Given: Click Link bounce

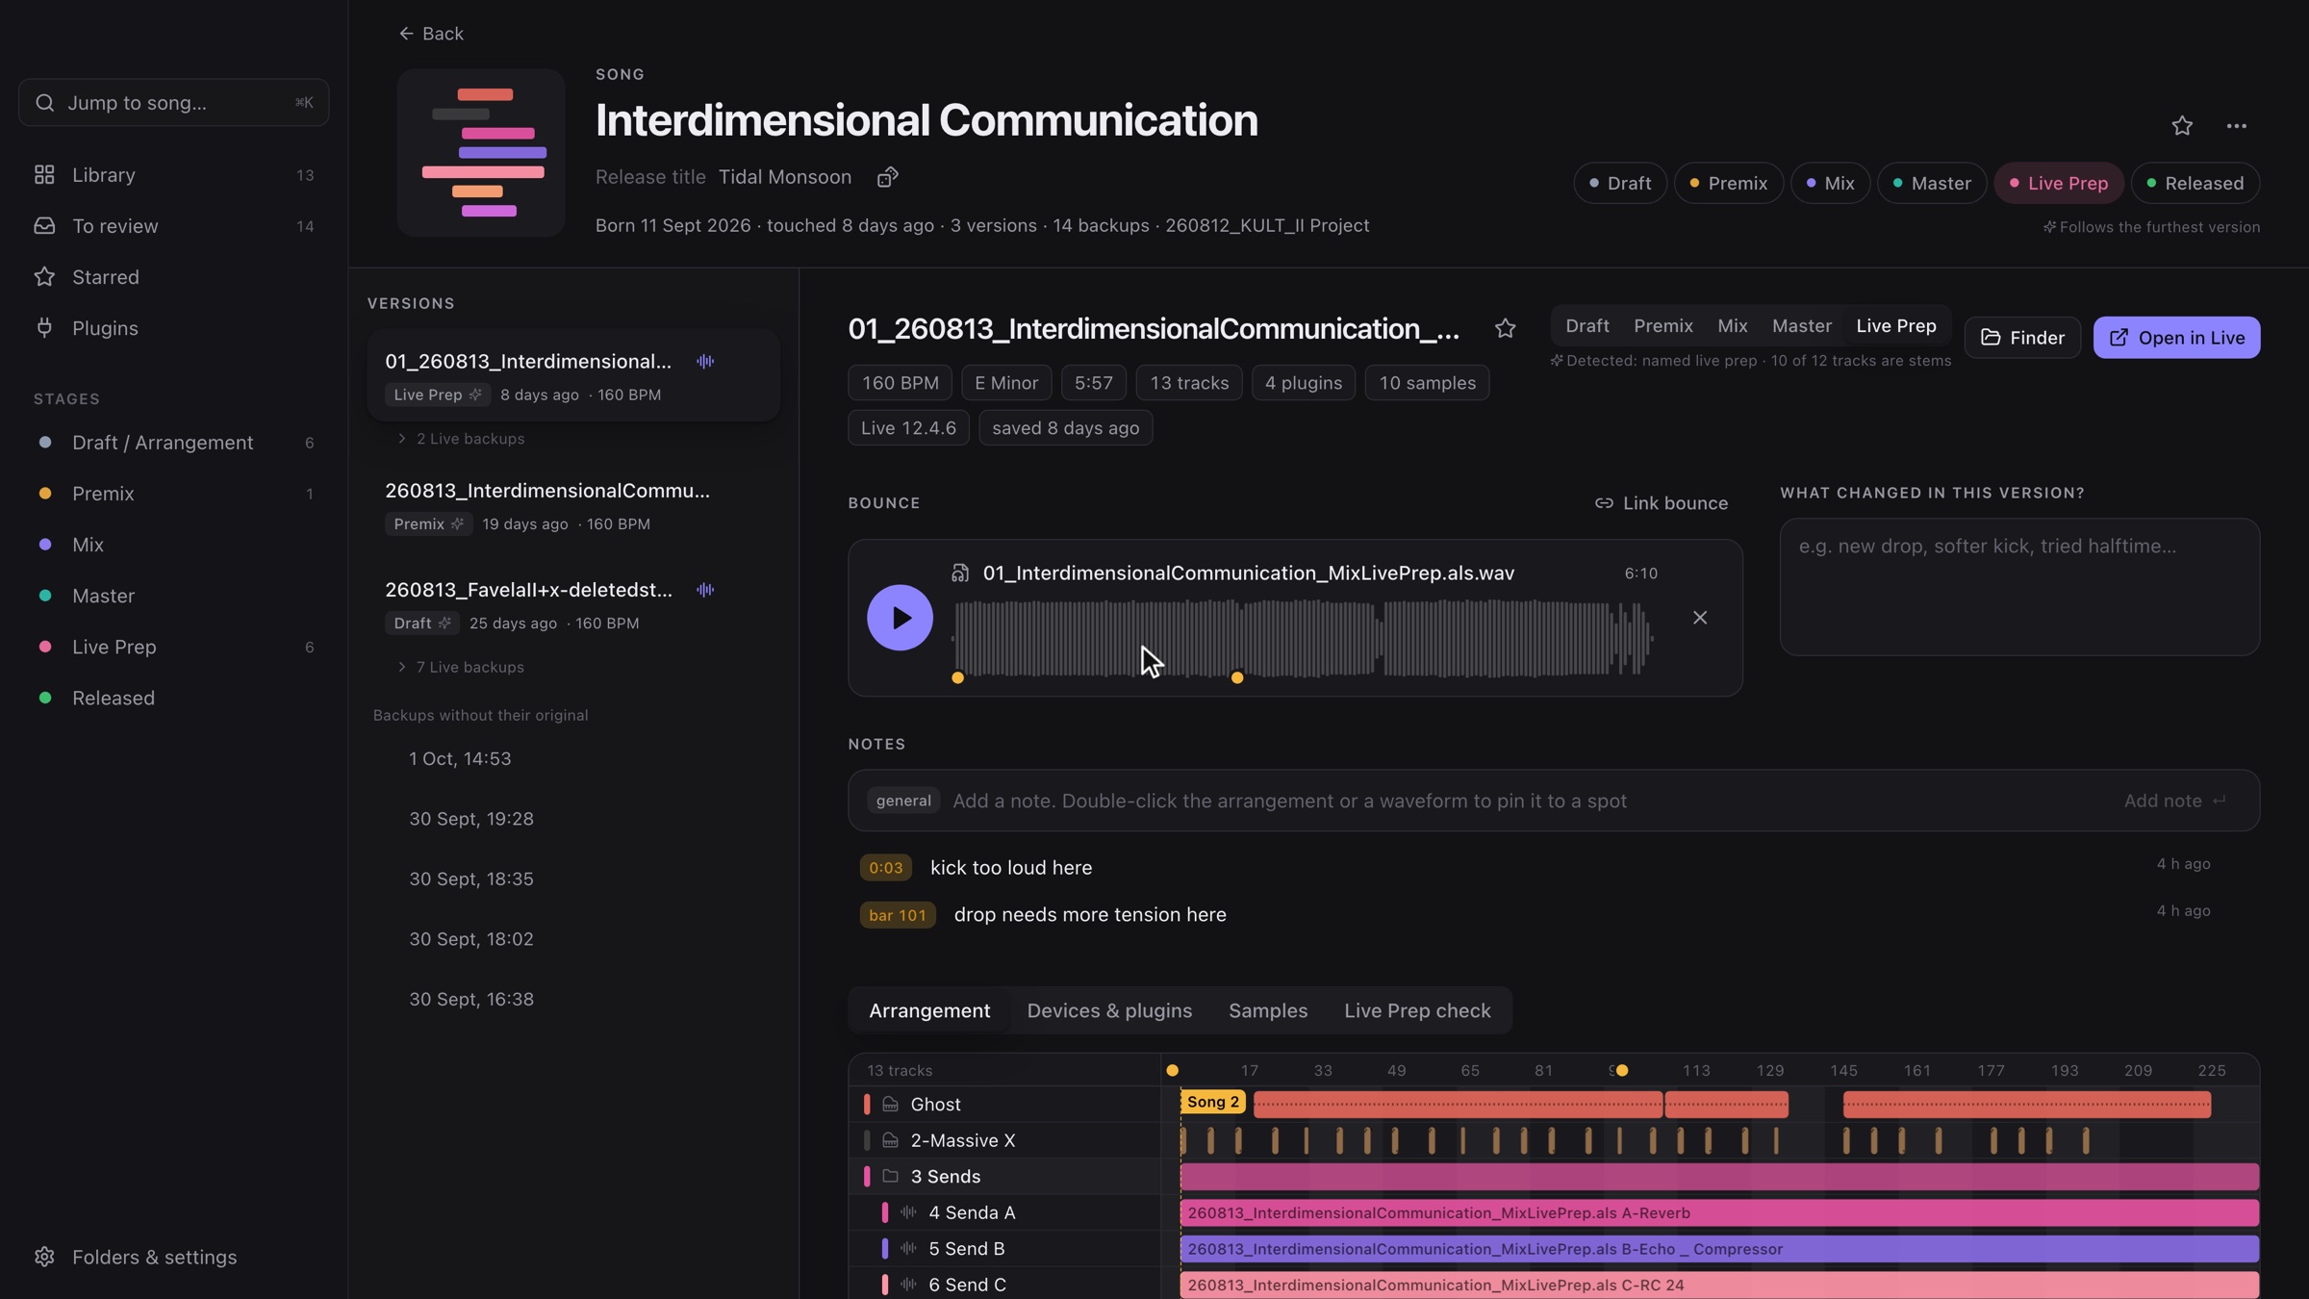Looking at the screenshot, I should (1662, 503).
